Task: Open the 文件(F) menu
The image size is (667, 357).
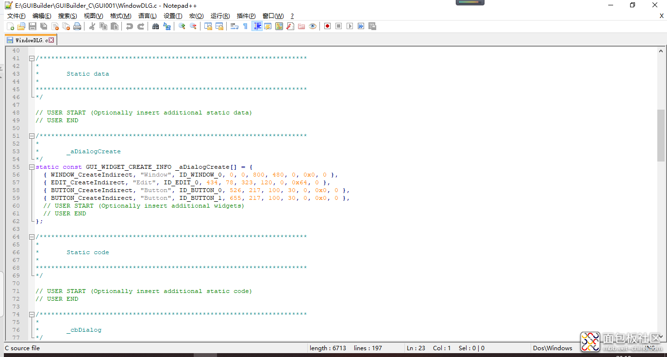Action: tap(16, 16)
